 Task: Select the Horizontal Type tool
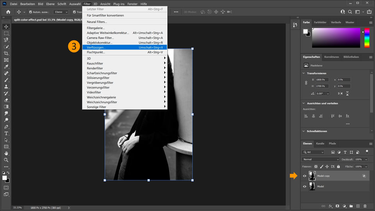coord(6,134)
